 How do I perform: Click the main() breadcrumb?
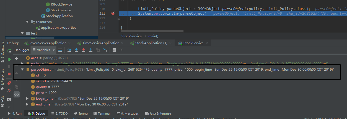click(153, 36)
